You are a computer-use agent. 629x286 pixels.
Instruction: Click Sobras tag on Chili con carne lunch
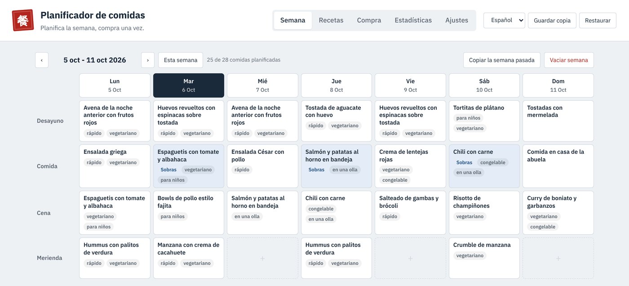click(464, 162)
